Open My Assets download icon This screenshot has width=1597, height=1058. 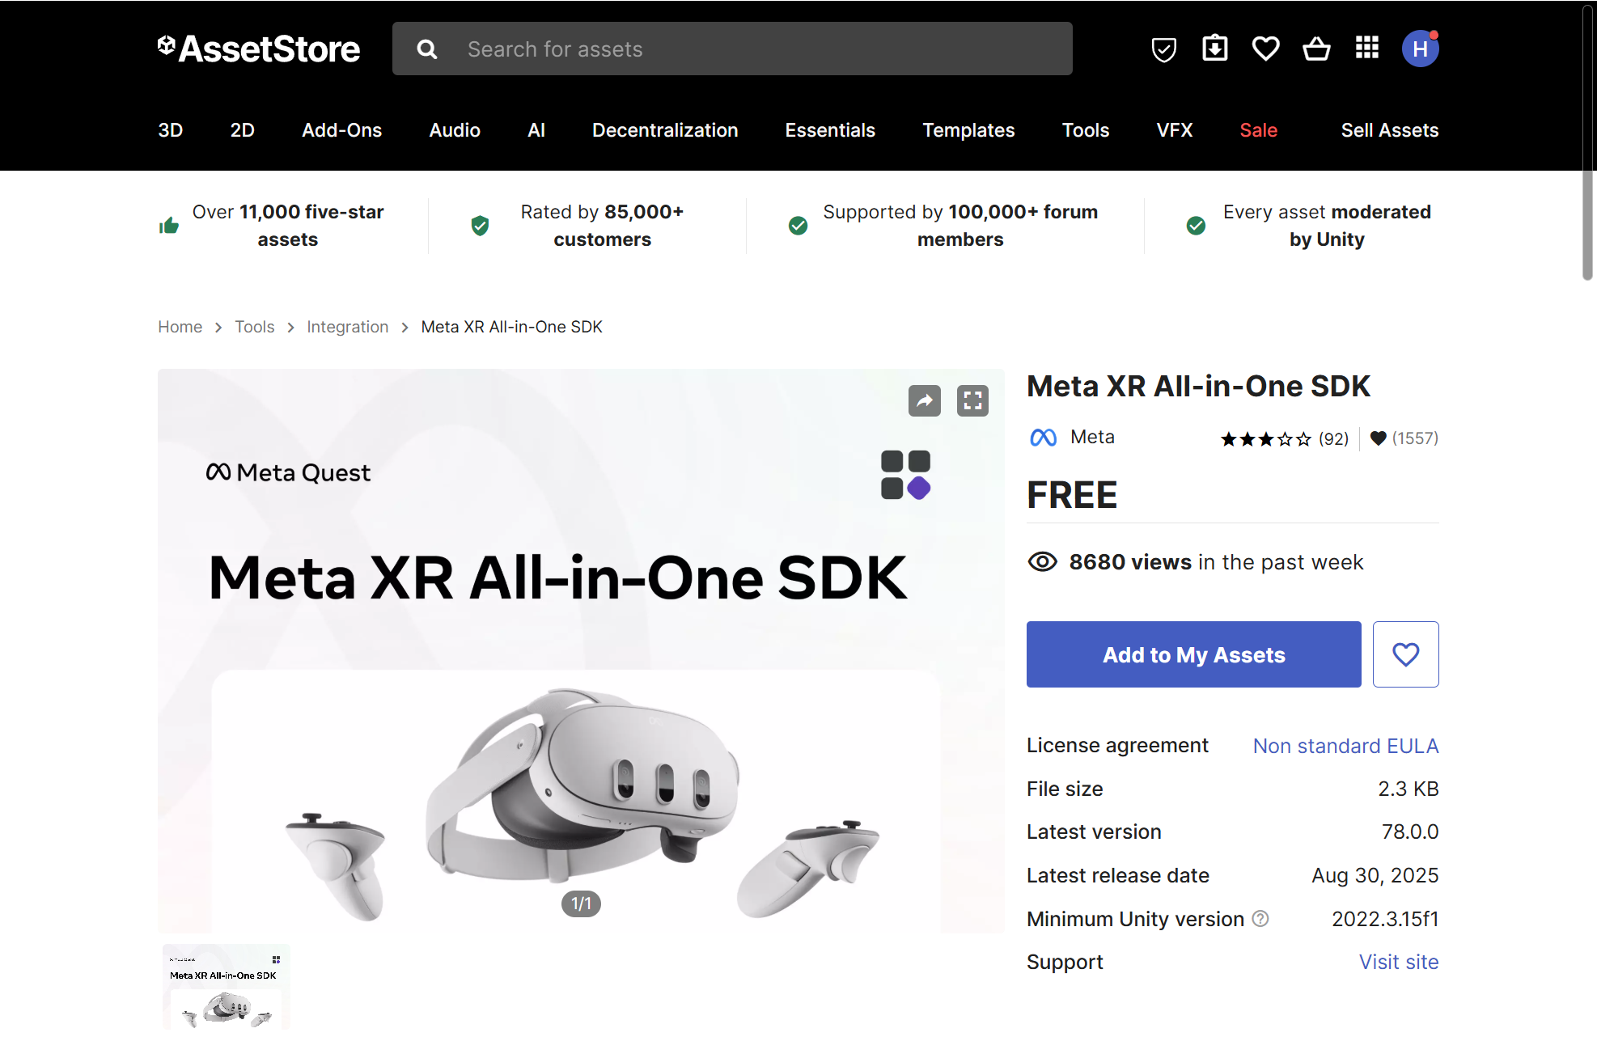pos(1214,49)
